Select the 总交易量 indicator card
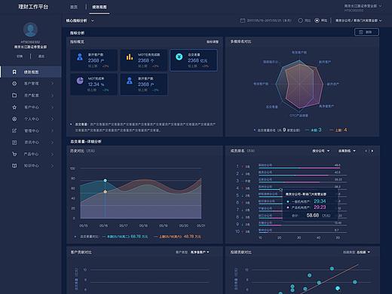392x294 pixels. (x=194, y=60)
